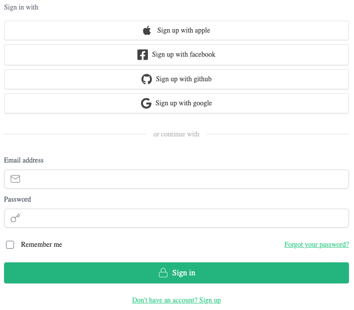Click the Facebook logo icon
Screen dimensions: 354x310
(x=142, y=55)
